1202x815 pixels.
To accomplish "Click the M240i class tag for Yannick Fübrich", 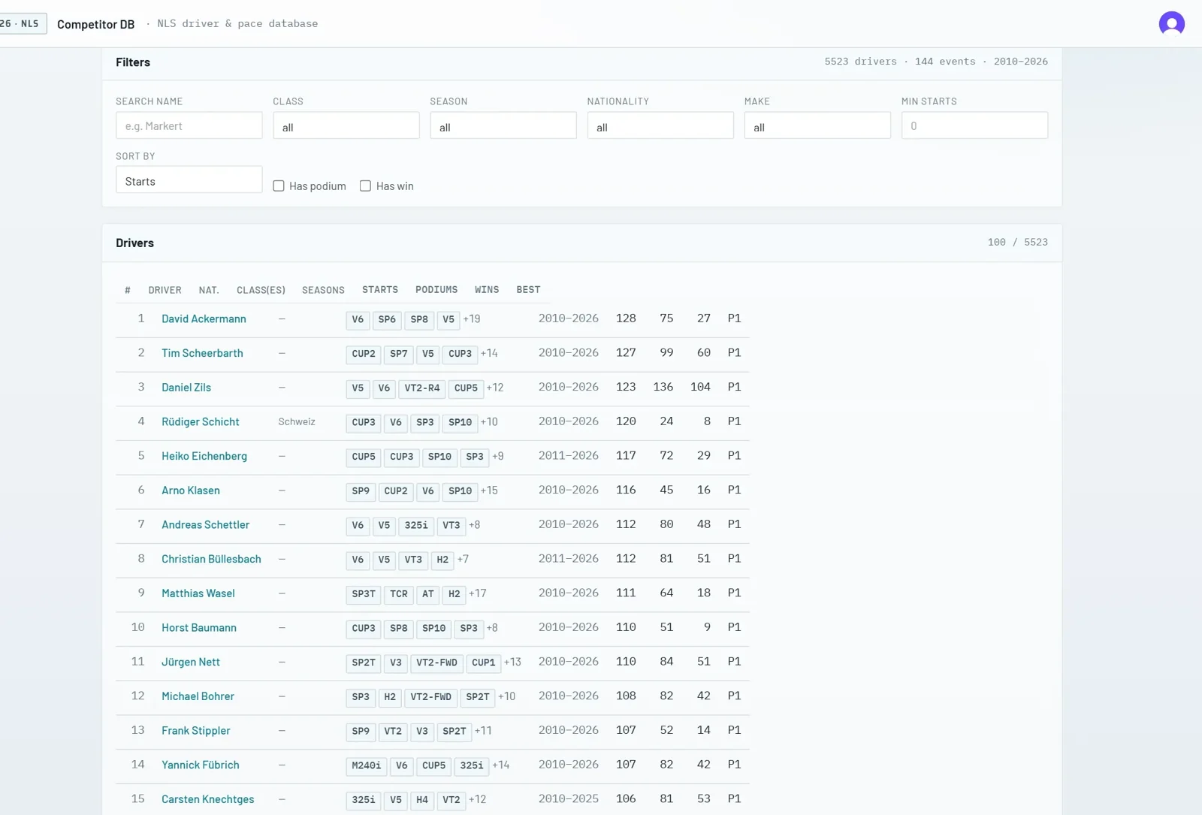I will 367,765.
